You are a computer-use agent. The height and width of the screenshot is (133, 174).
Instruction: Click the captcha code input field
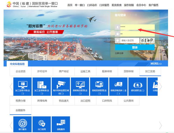130,40
